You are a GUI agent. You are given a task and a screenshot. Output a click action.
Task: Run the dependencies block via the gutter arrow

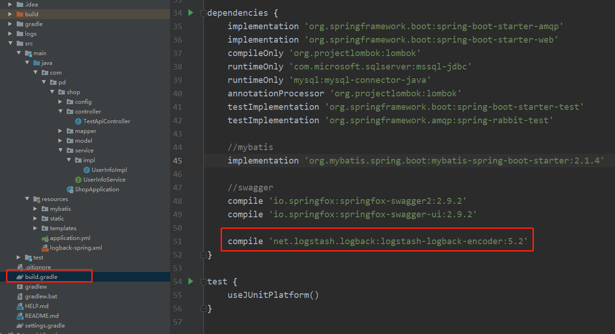pos(190,13)
